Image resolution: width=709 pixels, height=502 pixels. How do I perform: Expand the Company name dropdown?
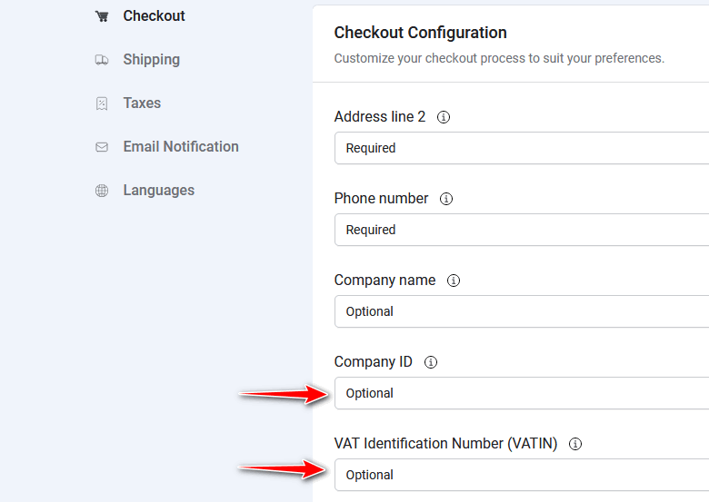[x=521, y=311]
